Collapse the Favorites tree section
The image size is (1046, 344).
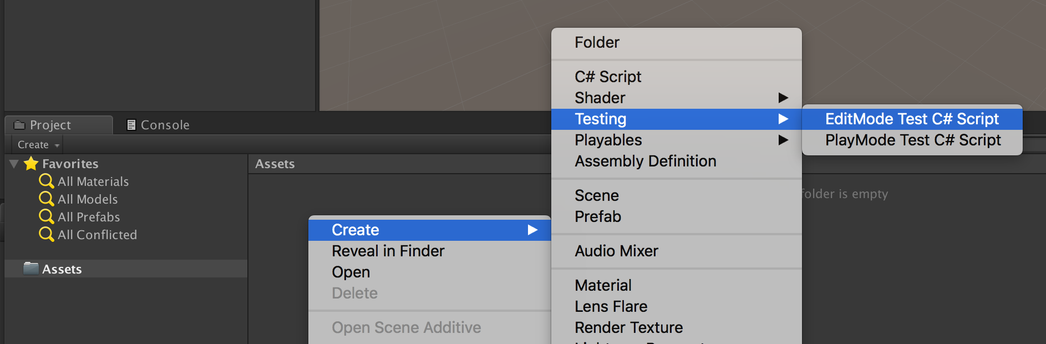tap(14, 164)
